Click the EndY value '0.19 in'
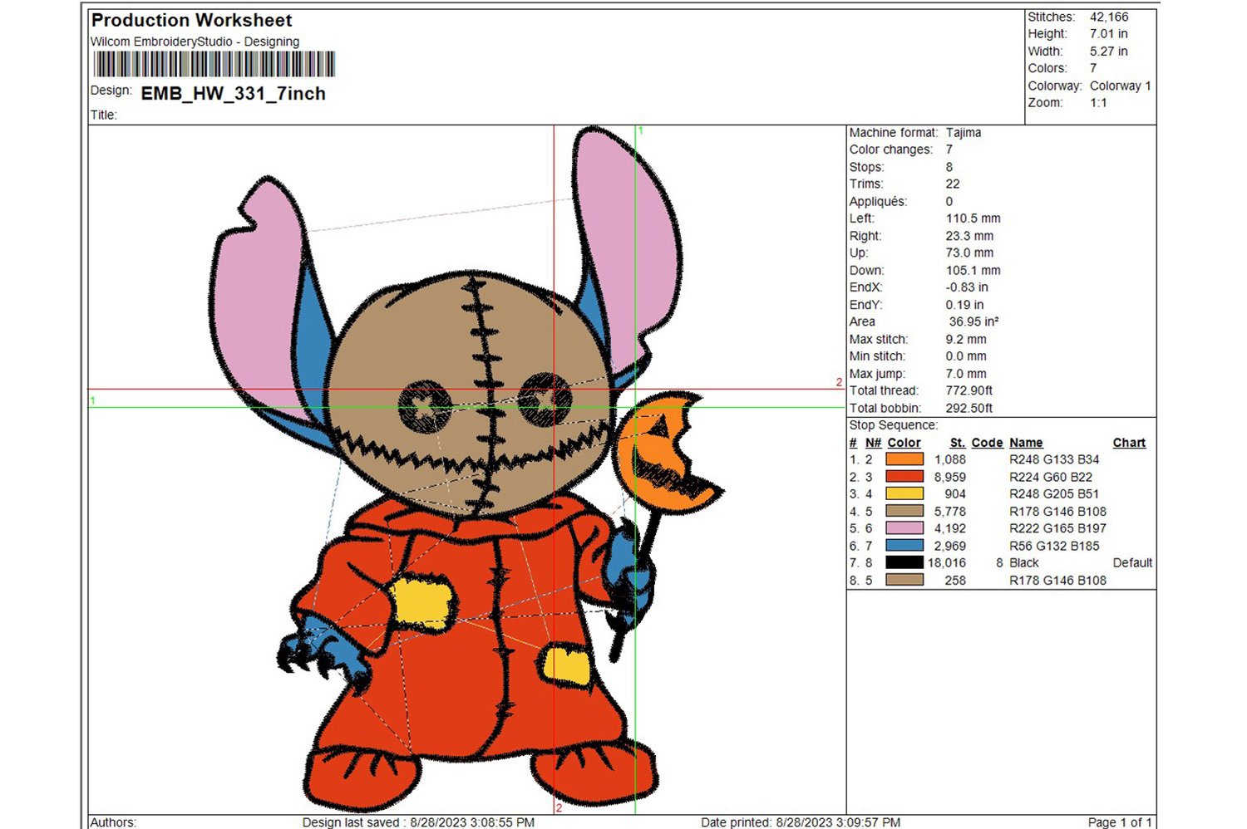This screenshot has width=1247, height=829. pyautogui.click(x=964, y=305)
